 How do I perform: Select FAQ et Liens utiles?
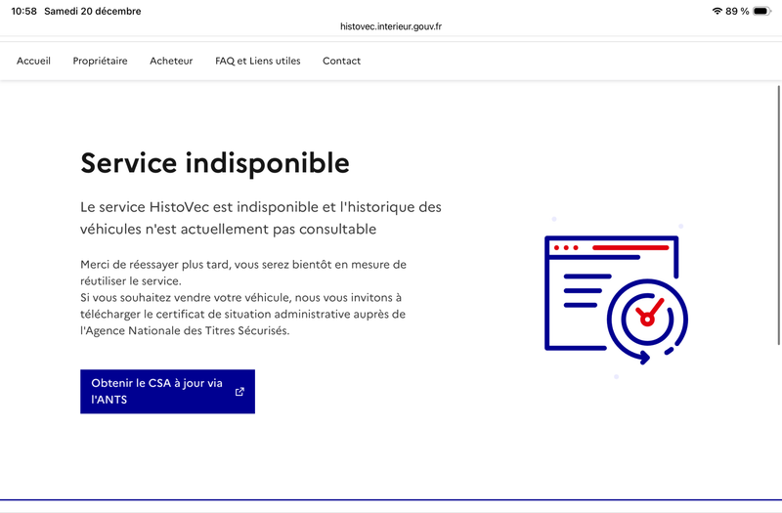point(258,61)
